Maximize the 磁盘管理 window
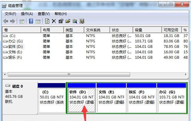This screenshot has height=121, width=191. (171, 5)
